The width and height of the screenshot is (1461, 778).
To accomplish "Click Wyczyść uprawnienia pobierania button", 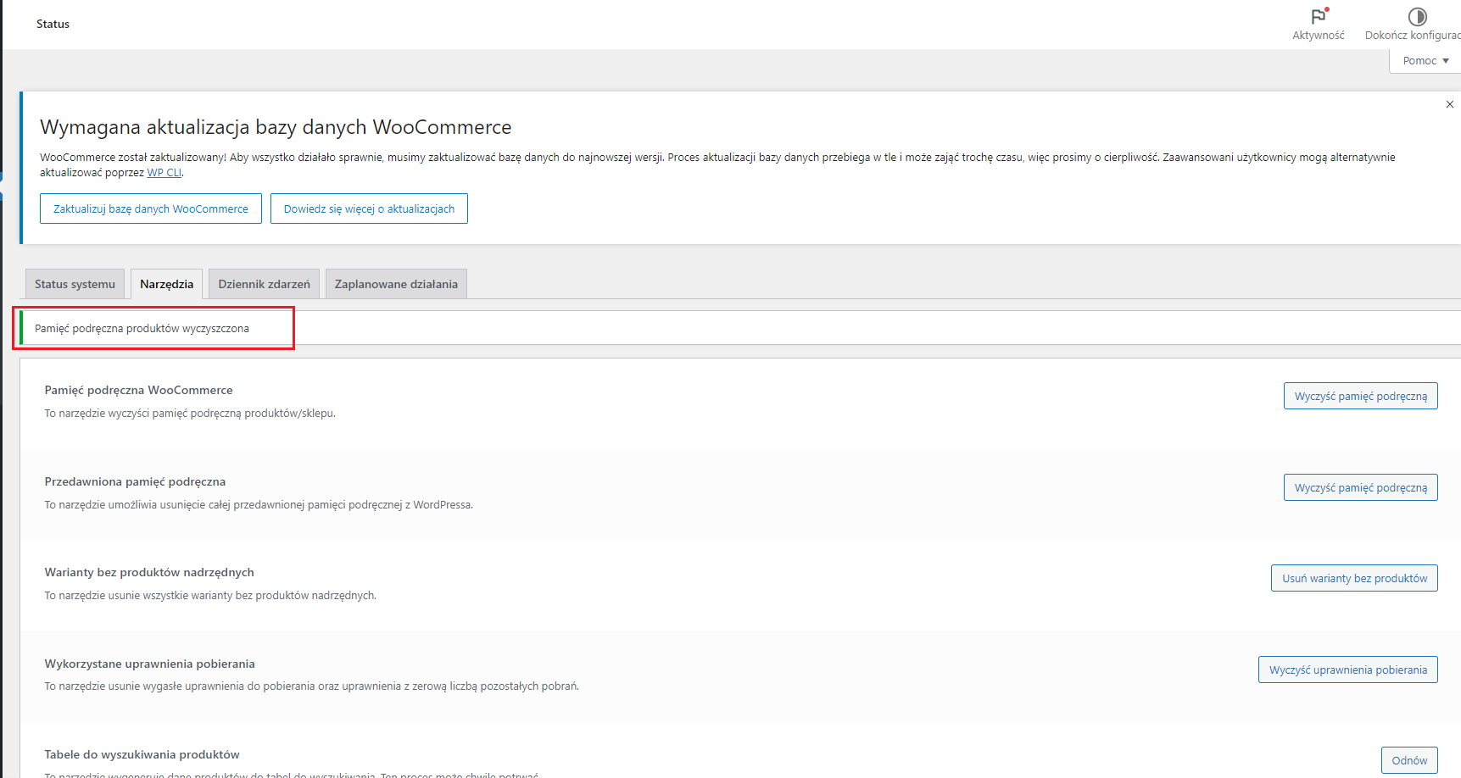I will (1347, 670).
